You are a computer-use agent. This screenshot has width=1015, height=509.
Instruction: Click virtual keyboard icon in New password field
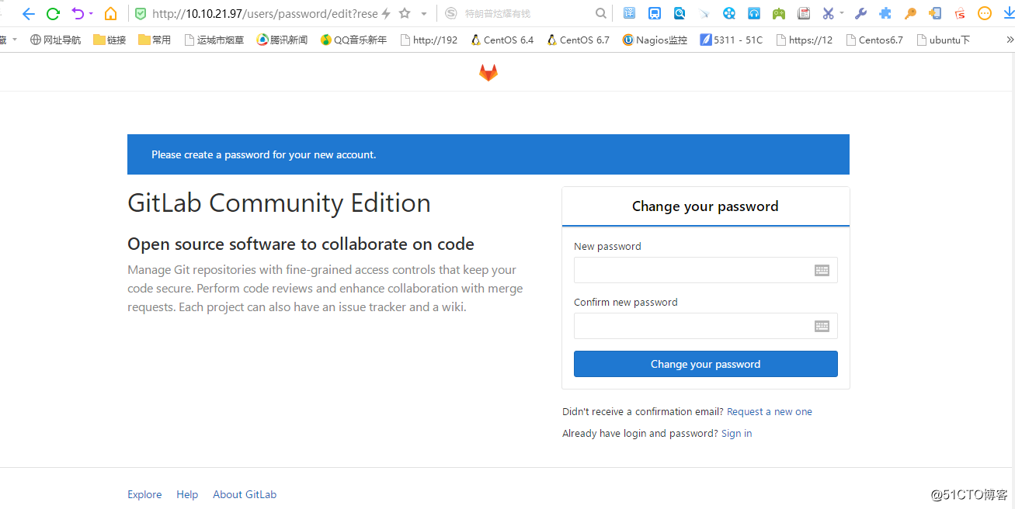point(822,270)
